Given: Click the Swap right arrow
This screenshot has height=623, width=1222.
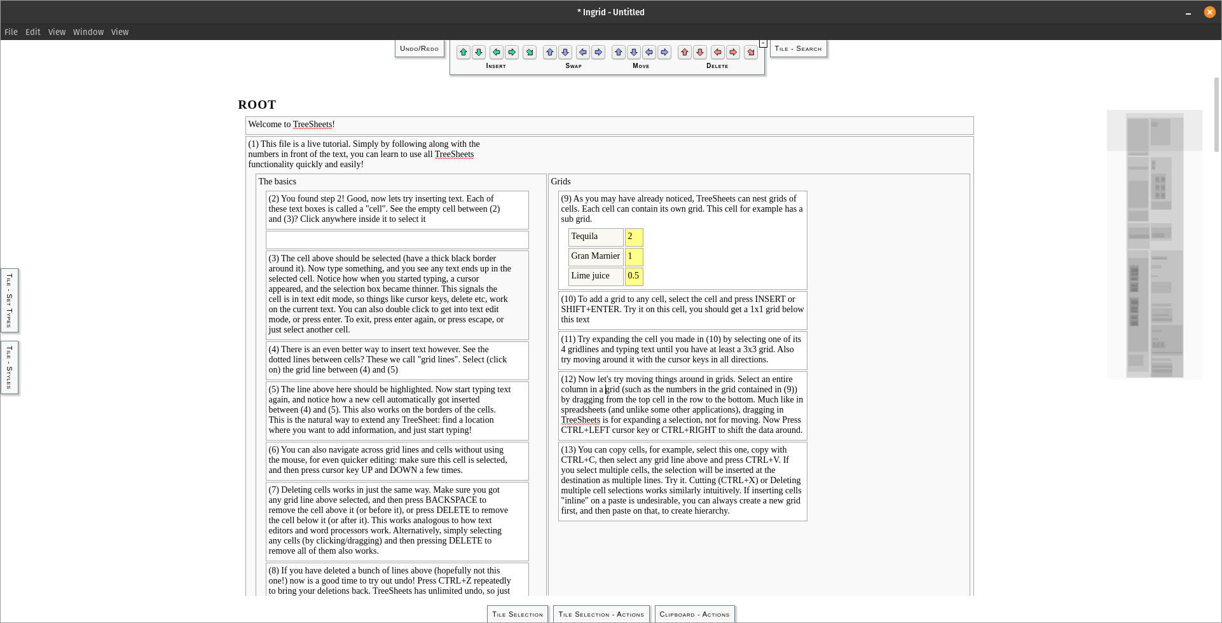Looking at the screenshot, I should [x=598, y=52].
